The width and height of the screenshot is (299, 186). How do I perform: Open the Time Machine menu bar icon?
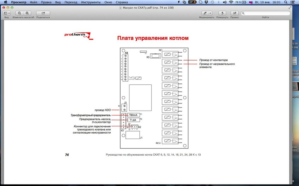212,2
